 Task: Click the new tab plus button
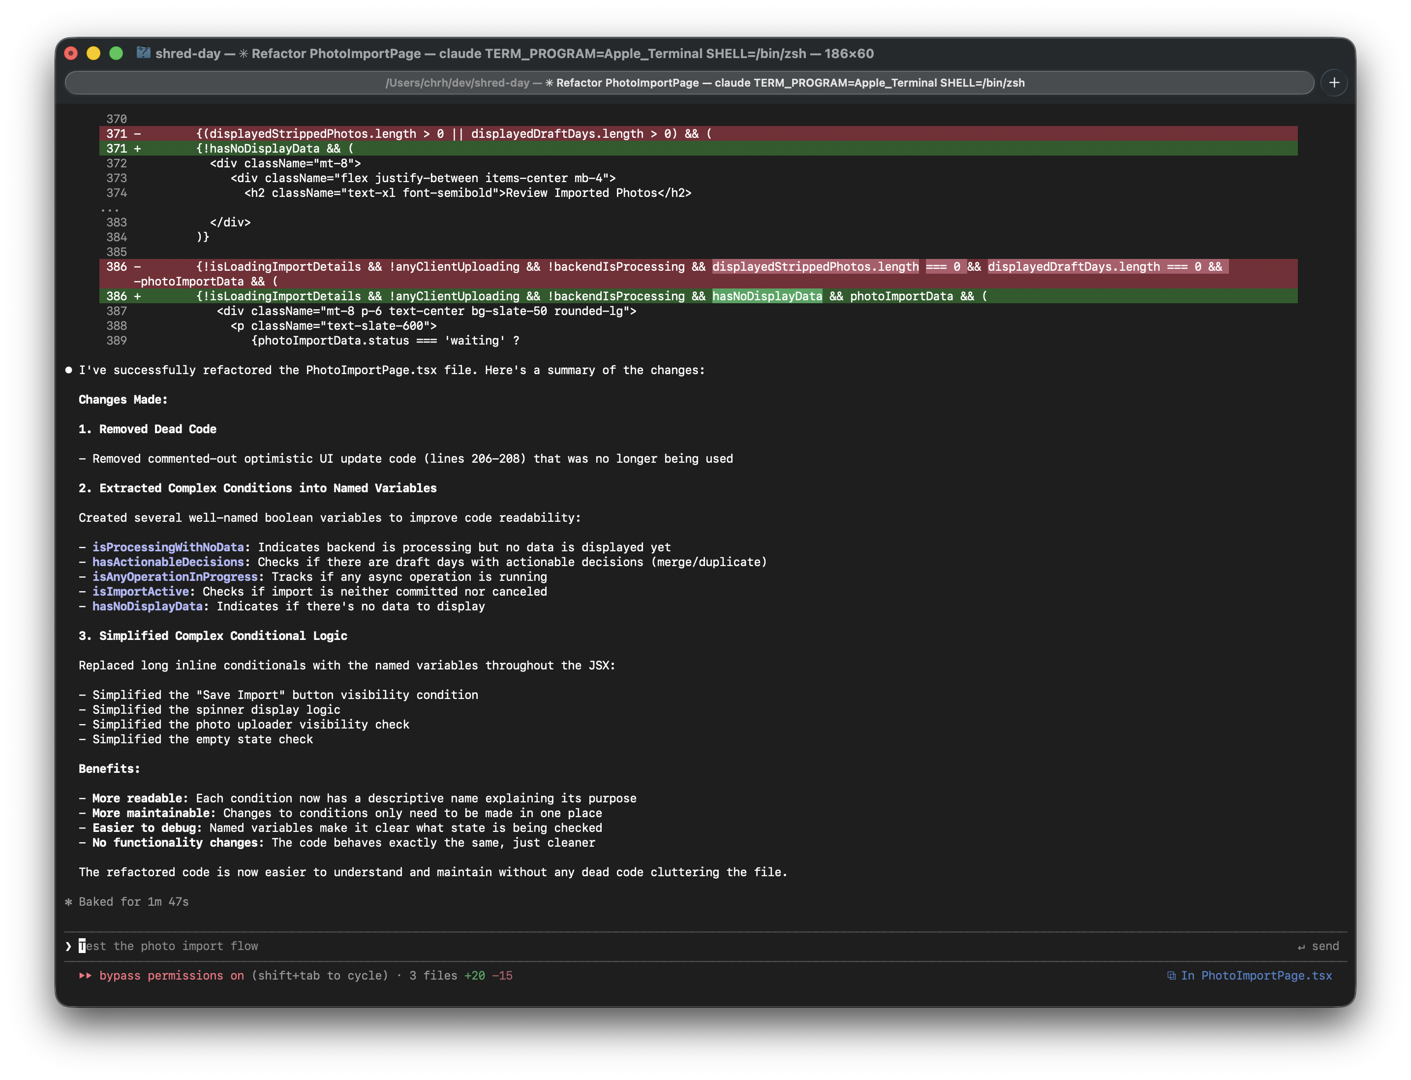pos(1334,82)
